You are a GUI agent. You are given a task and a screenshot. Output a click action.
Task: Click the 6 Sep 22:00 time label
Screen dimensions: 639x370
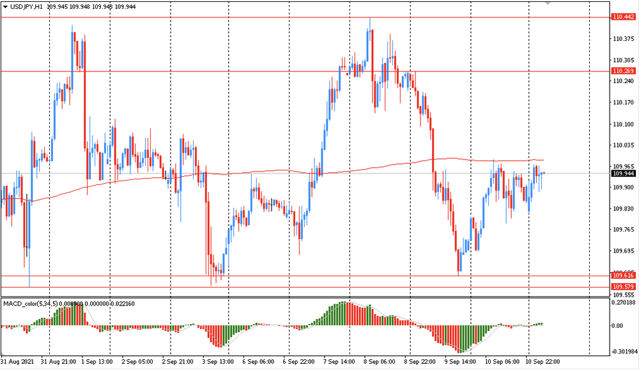pos(298,362)
